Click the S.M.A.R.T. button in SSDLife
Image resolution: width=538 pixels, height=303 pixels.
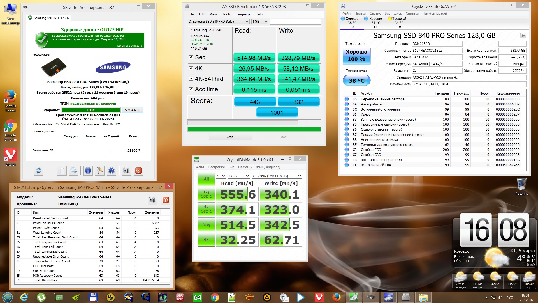coord(133,110)
